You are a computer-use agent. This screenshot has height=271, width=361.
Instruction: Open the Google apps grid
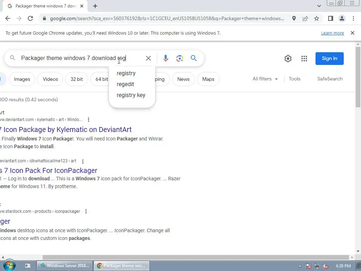tap(304, 59)
